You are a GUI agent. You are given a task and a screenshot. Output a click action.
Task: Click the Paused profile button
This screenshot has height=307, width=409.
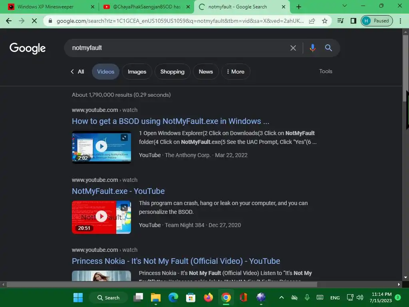click(377, 21)
